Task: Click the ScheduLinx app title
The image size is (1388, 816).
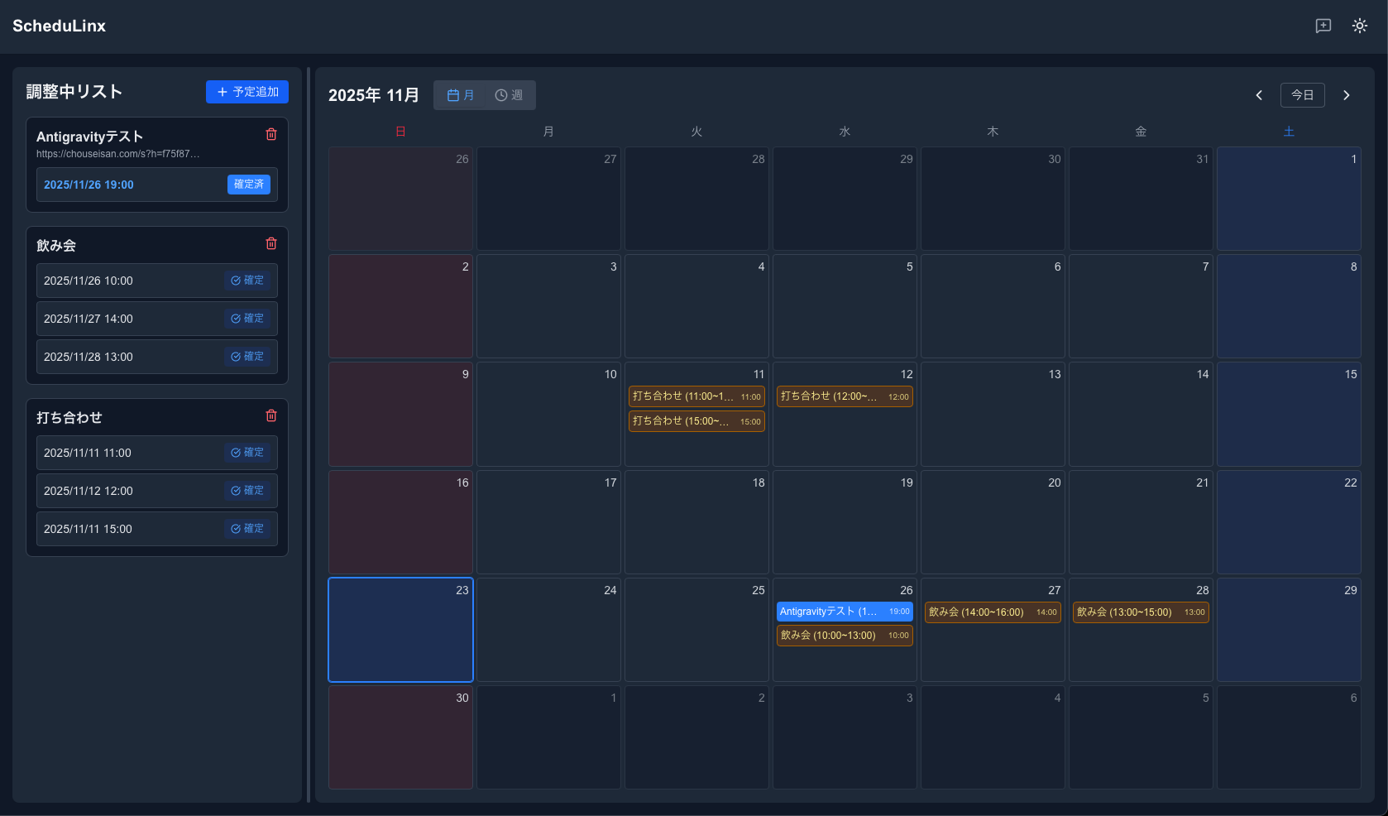Action: click(x=60, y=26)
